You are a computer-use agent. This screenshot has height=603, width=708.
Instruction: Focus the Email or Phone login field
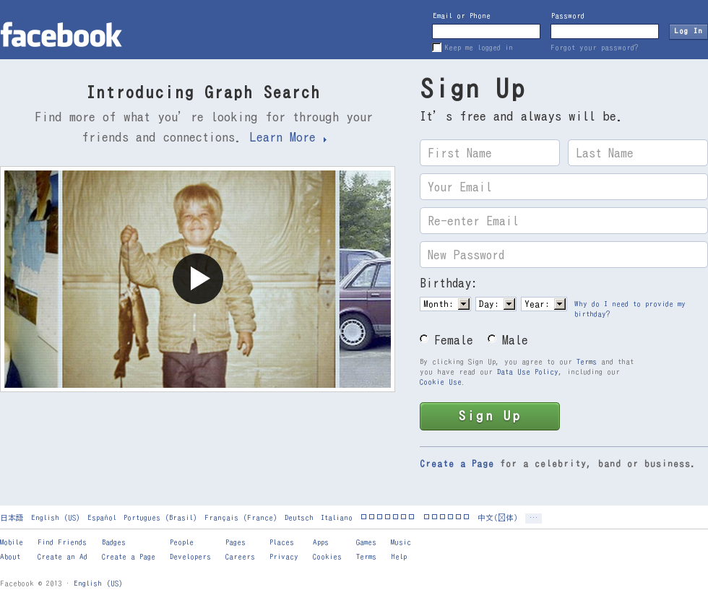tap(485, 31)
